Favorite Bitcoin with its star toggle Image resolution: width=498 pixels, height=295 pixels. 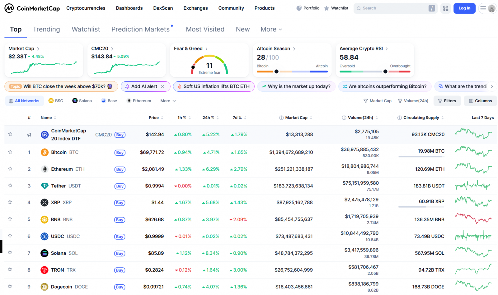click(10, 152)
